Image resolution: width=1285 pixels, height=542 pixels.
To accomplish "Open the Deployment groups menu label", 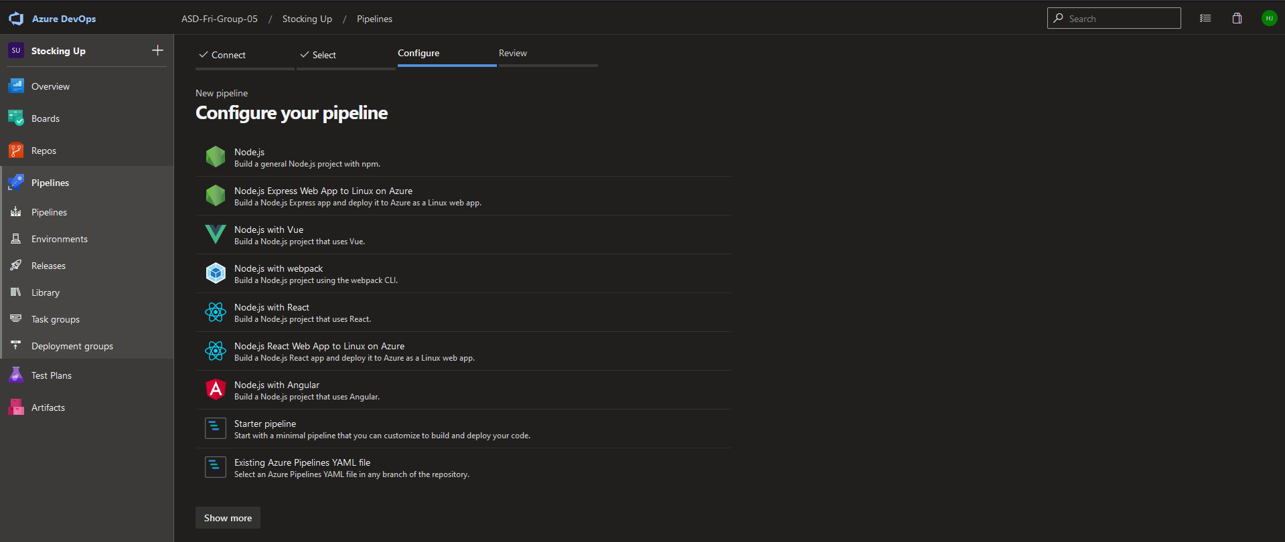I will point(72,346).
